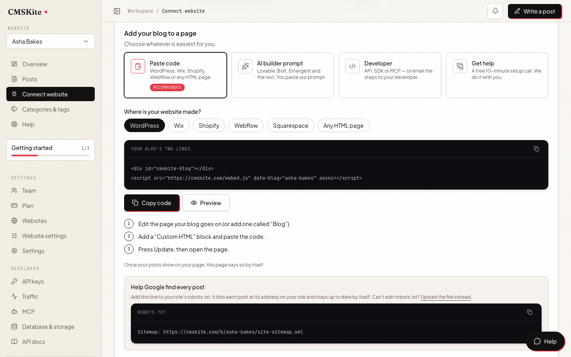
Task: Select the Shopify platform option
Action: click(x=209, y=125)
